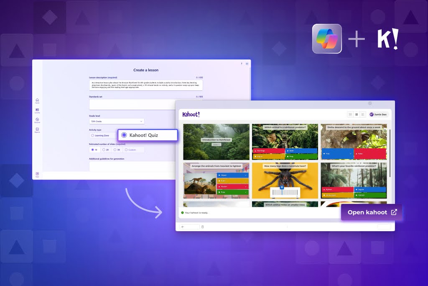Go to Lessons in the sidebar
The image size is (428, 286).
point(37,109)
